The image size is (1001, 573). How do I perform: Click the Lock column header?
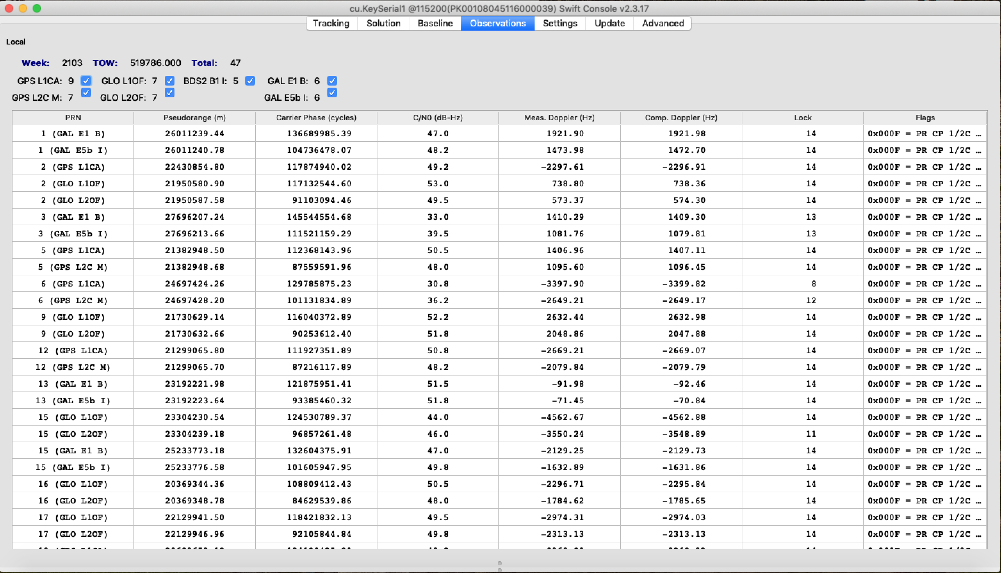point(803,118)
